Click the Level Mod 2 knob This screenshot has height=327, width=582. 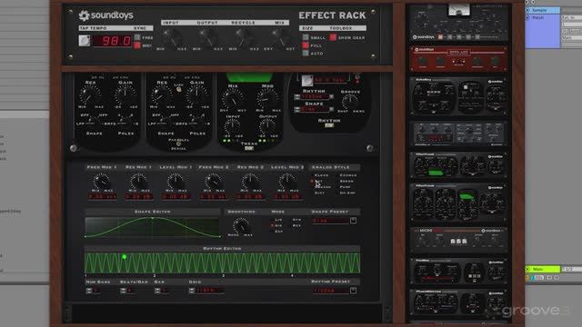[287, 182]
